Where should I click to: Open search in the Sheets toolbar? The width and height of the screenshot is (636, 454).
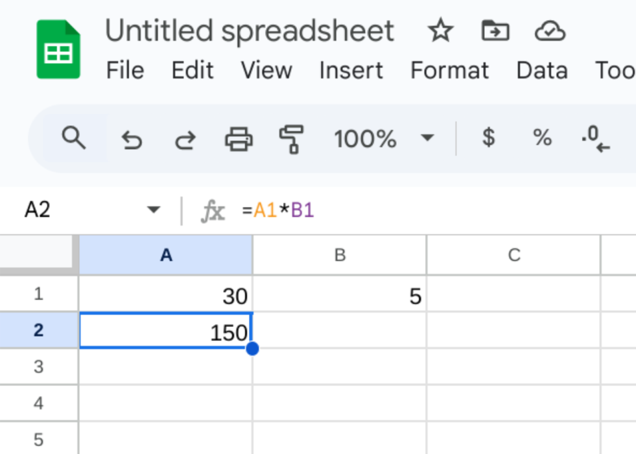[74, 137]
